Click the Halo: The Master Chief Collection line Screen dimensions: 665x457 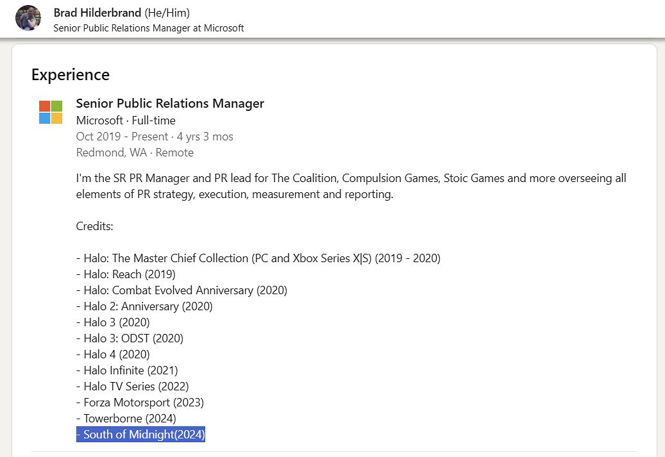point(258,258)
